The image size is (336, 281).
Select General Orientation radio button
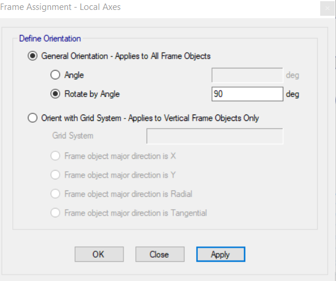(x=33, y=56)
